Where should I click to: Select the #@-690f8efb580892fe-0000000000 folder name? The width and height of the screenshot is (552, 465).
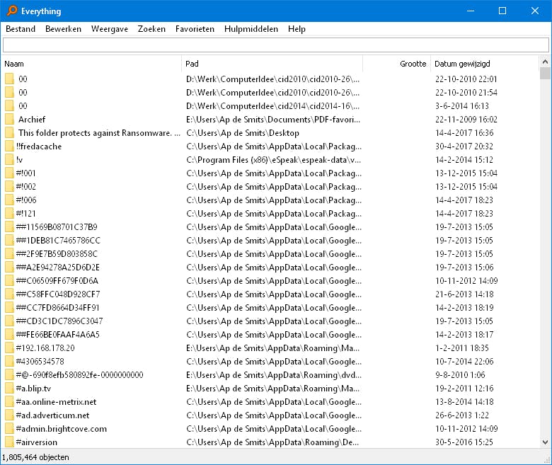tap(79, 374)
